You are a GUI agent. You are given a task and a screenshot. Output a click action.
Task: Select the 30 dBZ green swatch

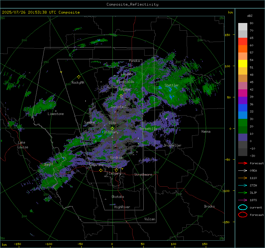pos(243,122)
